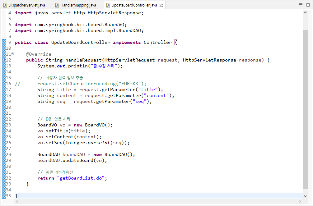Click the '// 화면 네비게이션' comment
The image size is (313, 206).
pyautogui.click(x=55, y=172)
